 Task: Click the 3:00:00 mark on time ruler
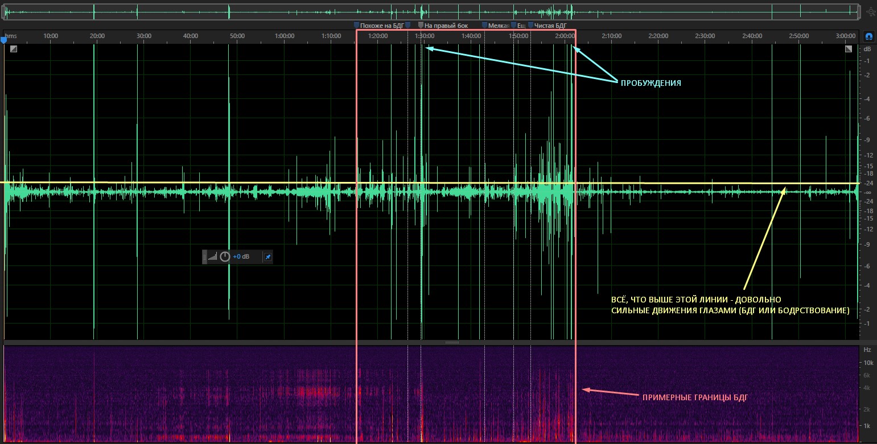tap(846, 36)
